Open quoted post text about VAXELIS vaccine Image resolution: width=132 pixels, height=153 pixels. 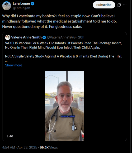coord(64,50)
